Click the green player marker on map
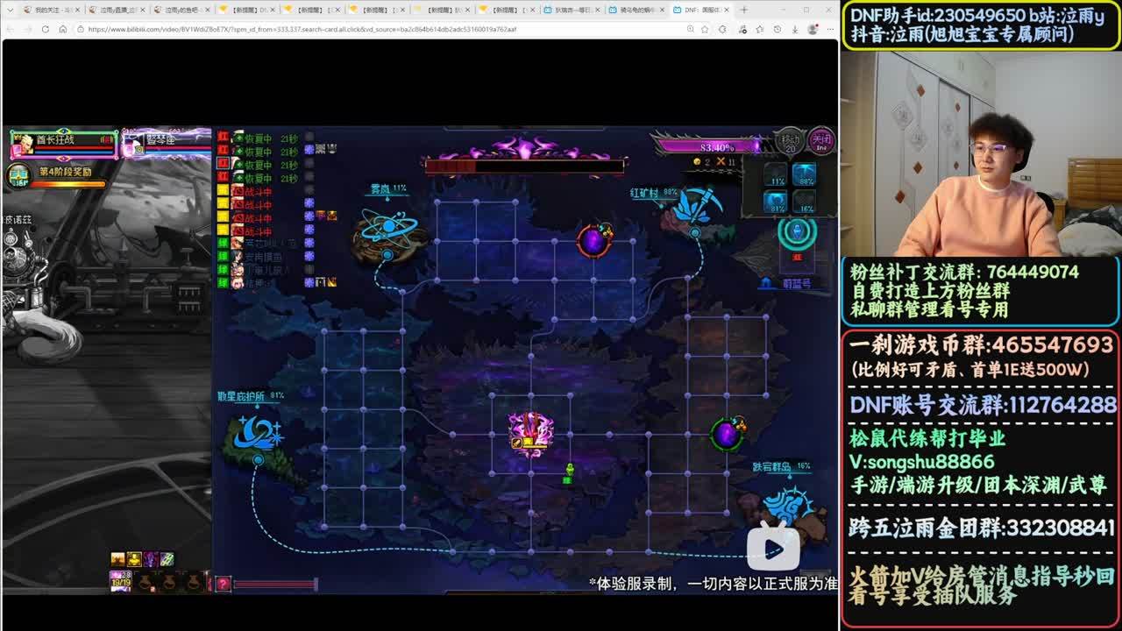The height and width of the screenshot is (631, 1122). click(x=569, y=473)
